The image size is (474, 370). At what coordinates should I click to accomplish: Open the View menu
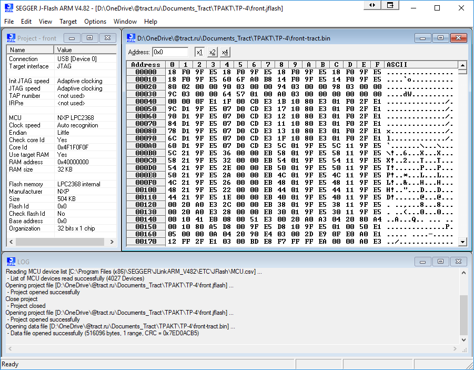[x=45, y=22]
